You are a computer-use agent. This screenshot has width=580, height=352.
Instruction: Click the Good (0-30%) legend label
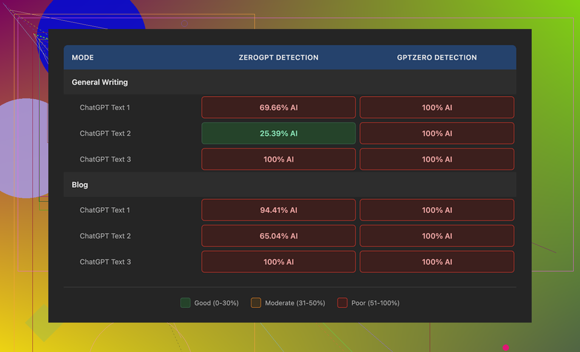coord(216,303)
